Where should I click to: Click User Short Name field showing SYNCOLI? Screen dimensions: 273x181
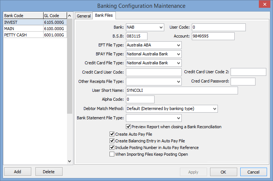[x=182, y=91]
